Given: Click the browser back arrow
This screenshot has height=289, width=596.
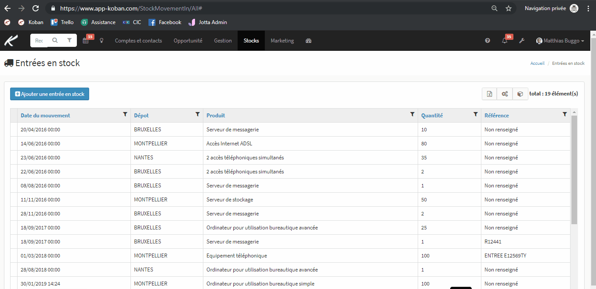Looking at the screenshot, I should (7, 8).
